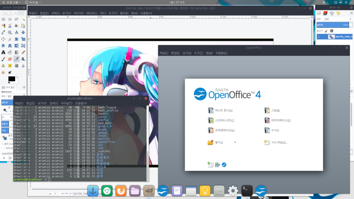
Task: Select the Ellipse Select tool in GIMP
Action: (x=10, y=19)
